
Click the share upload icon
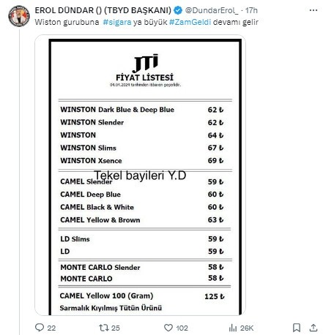point(313,328)
